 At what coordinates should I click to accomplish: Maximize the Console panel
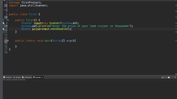click(x=175, y=77)
